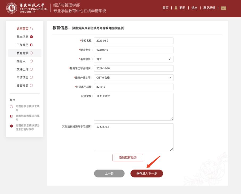Click the legend text 此图标表示模块部分信息已暂时保存
Viewport: 241px width, 194px height.
[28, 127]
